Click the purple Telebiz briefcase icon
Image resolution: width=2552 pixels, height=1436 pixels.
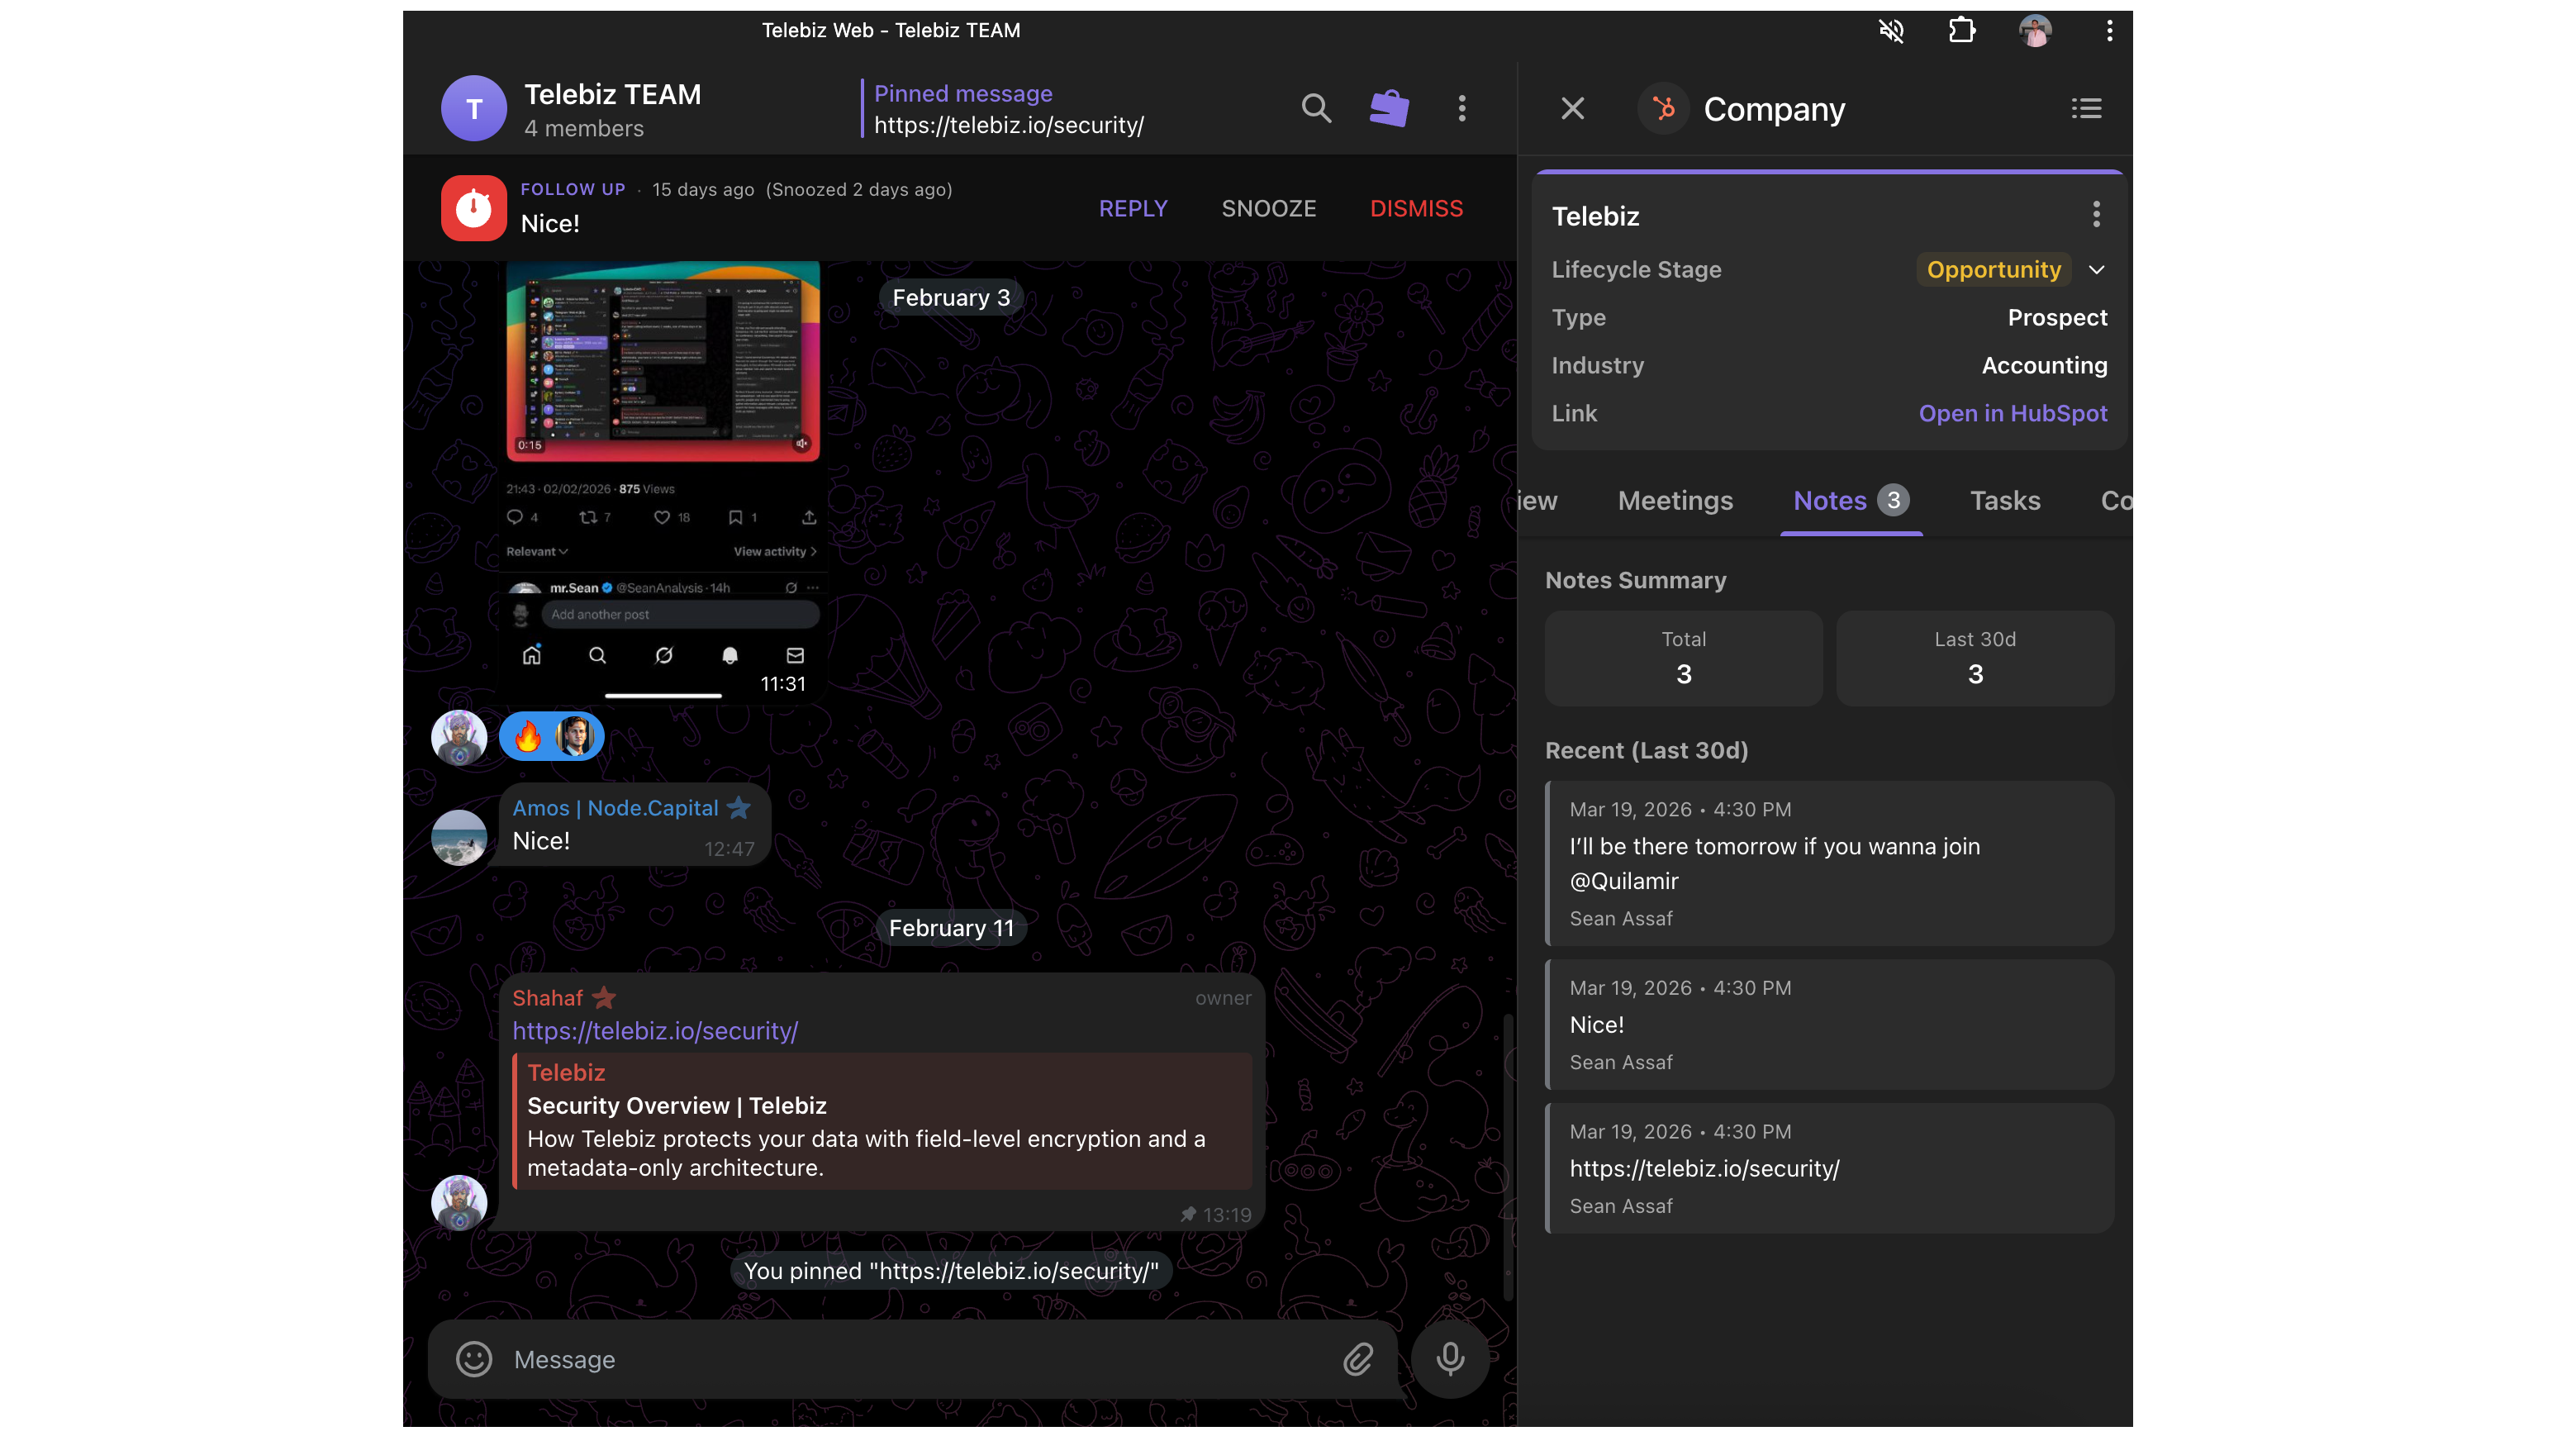coord(1389,108)
